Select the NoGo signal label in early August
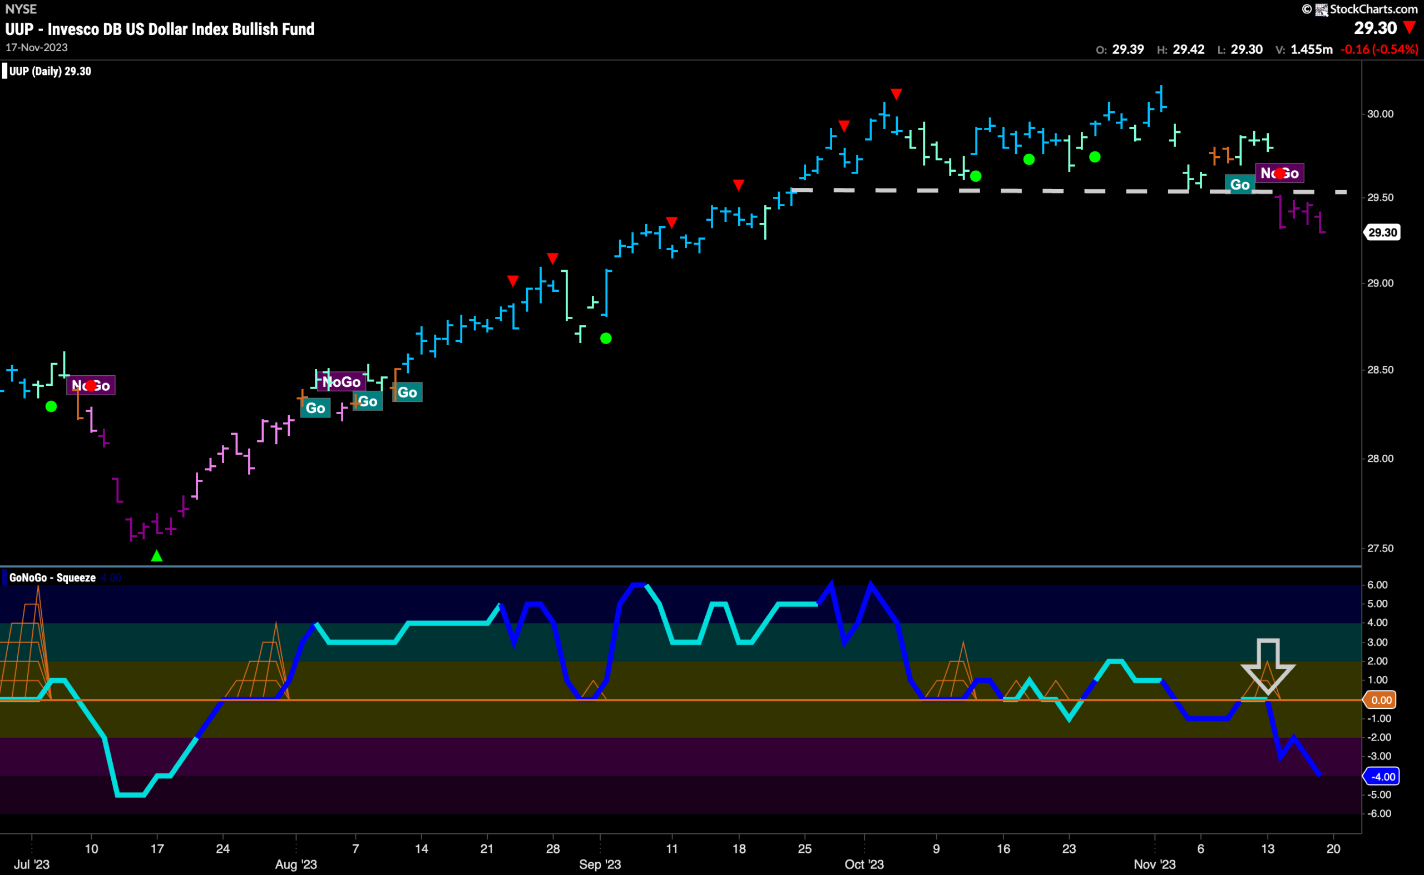Image resolution: width=1424 pixels, height=875 pixels. pos(342,382)
